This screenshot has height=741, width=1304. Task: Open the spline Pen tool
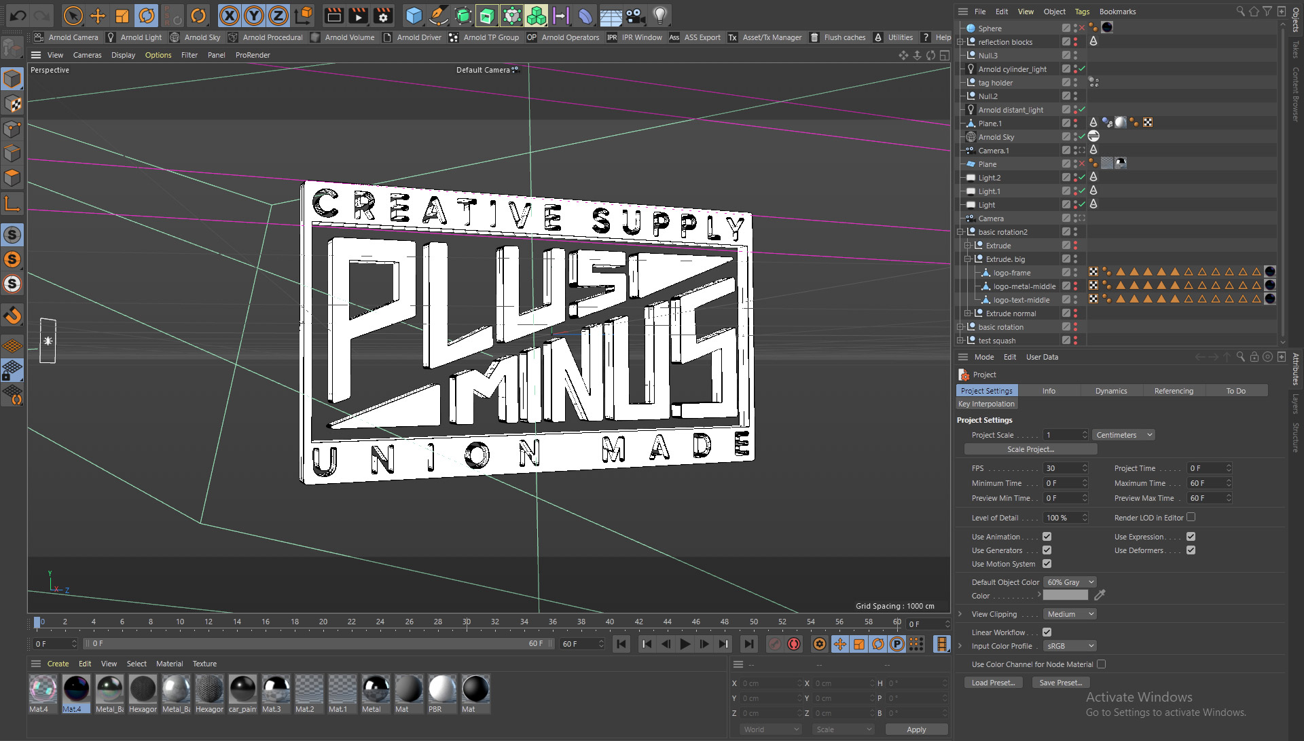click(x=439, y=15)
